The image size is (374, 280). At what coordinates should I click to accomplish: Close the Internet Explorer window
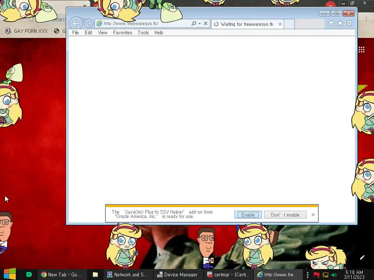pyautogui.click(x=348, y=13)
